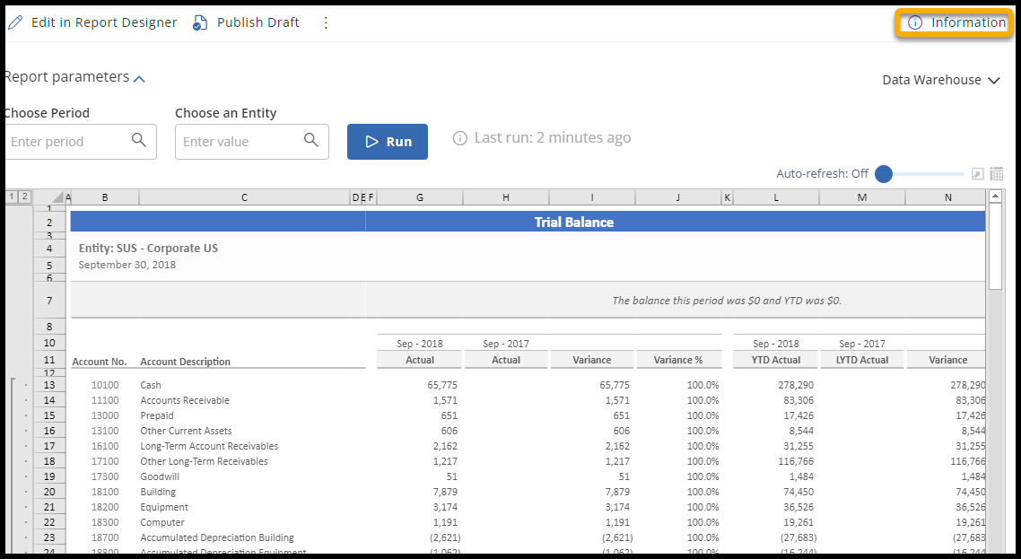Select row 13 header
The width and height of the screenshot is (1021, 559).
click(x=49, y=385)
